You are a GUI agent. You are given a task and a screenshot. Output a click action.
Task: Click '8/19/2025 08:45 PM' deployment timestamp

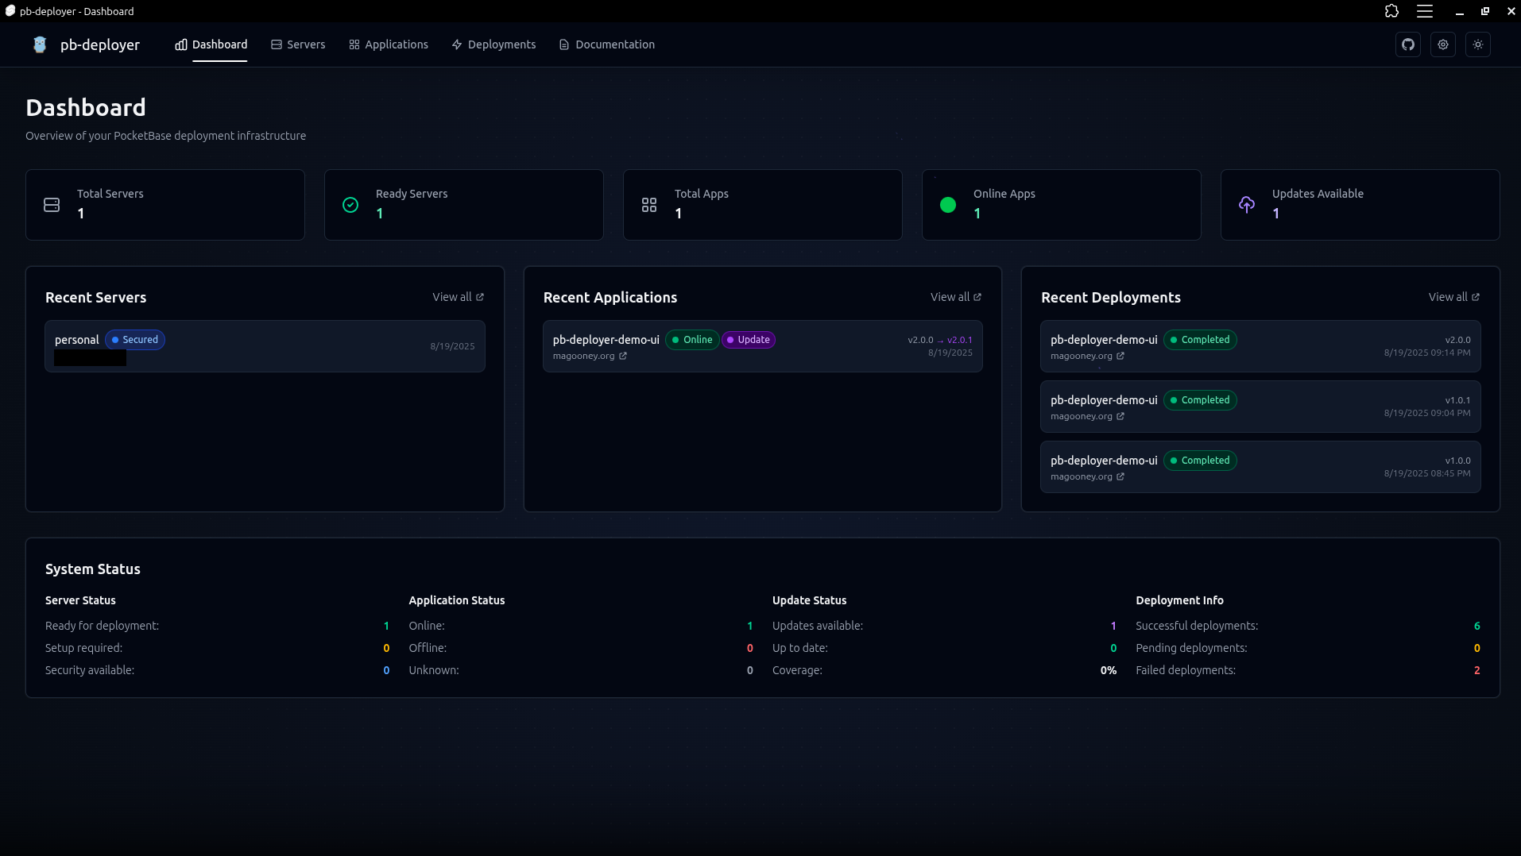(x=1427, y=473)
